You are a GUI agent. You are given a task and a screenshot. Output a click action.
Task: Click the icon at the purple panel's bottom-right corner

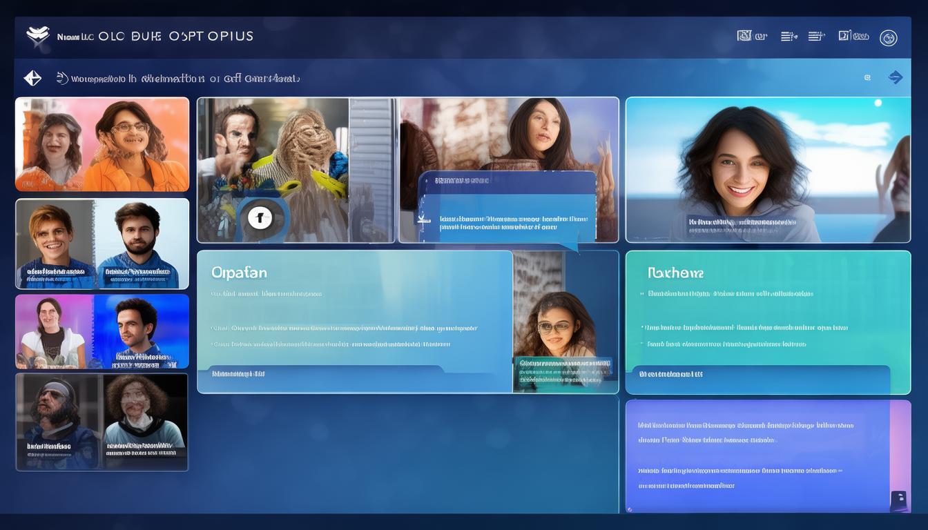pos(898,500)
